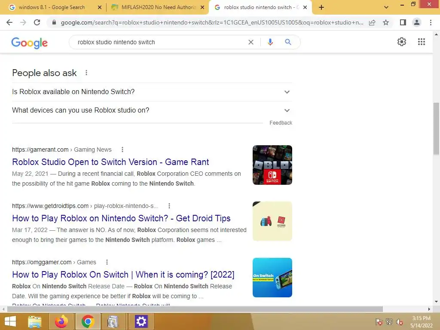
Task: Open the About this result menu for omggamer.com
Action: tap(107, 262)
